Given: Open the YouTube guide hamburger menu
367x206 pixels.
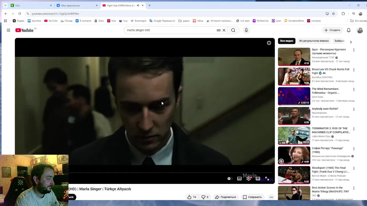Looking at the screenshot, I should click(8, 30).
